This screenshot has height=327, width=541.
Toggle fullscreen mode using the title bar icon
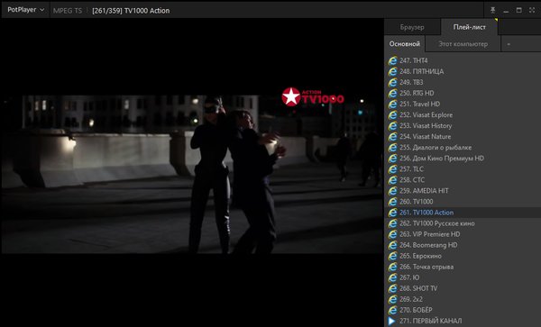(532, 10)
